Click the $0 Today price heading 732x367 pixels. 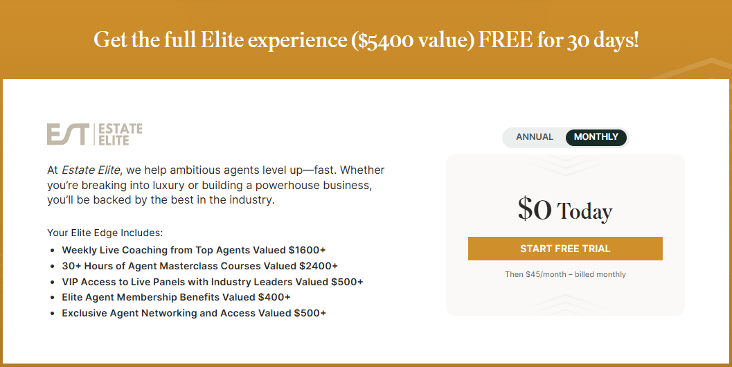tap(565, 210)
